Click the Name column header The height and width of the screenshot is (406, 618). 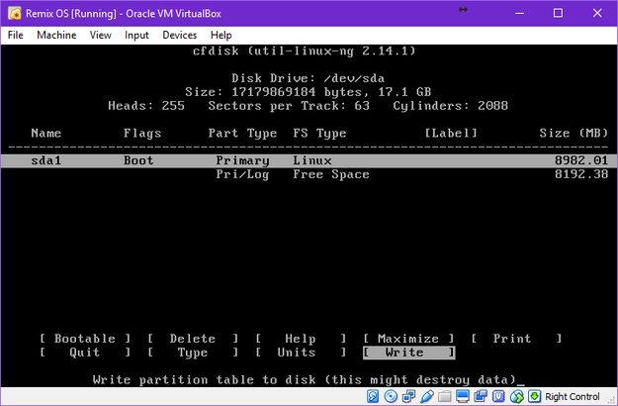click(46, 134)
